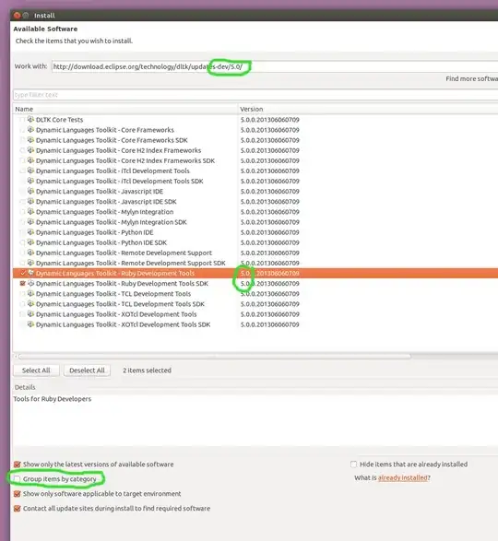Select XOTcl Development Tools SDK row text
Viewport: 498px width, 541px height.
[x=123, y=324]
